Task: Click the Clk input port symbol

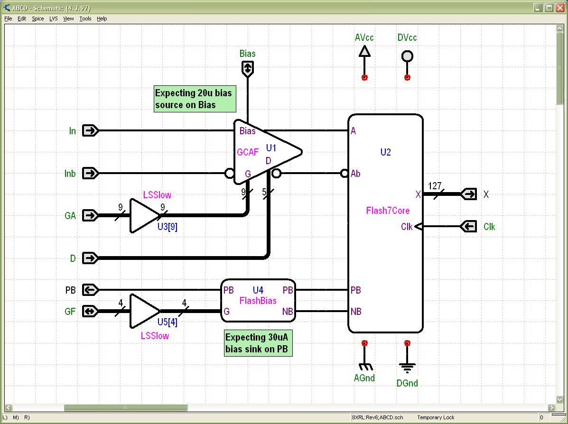Action: [x=469, y=227]
